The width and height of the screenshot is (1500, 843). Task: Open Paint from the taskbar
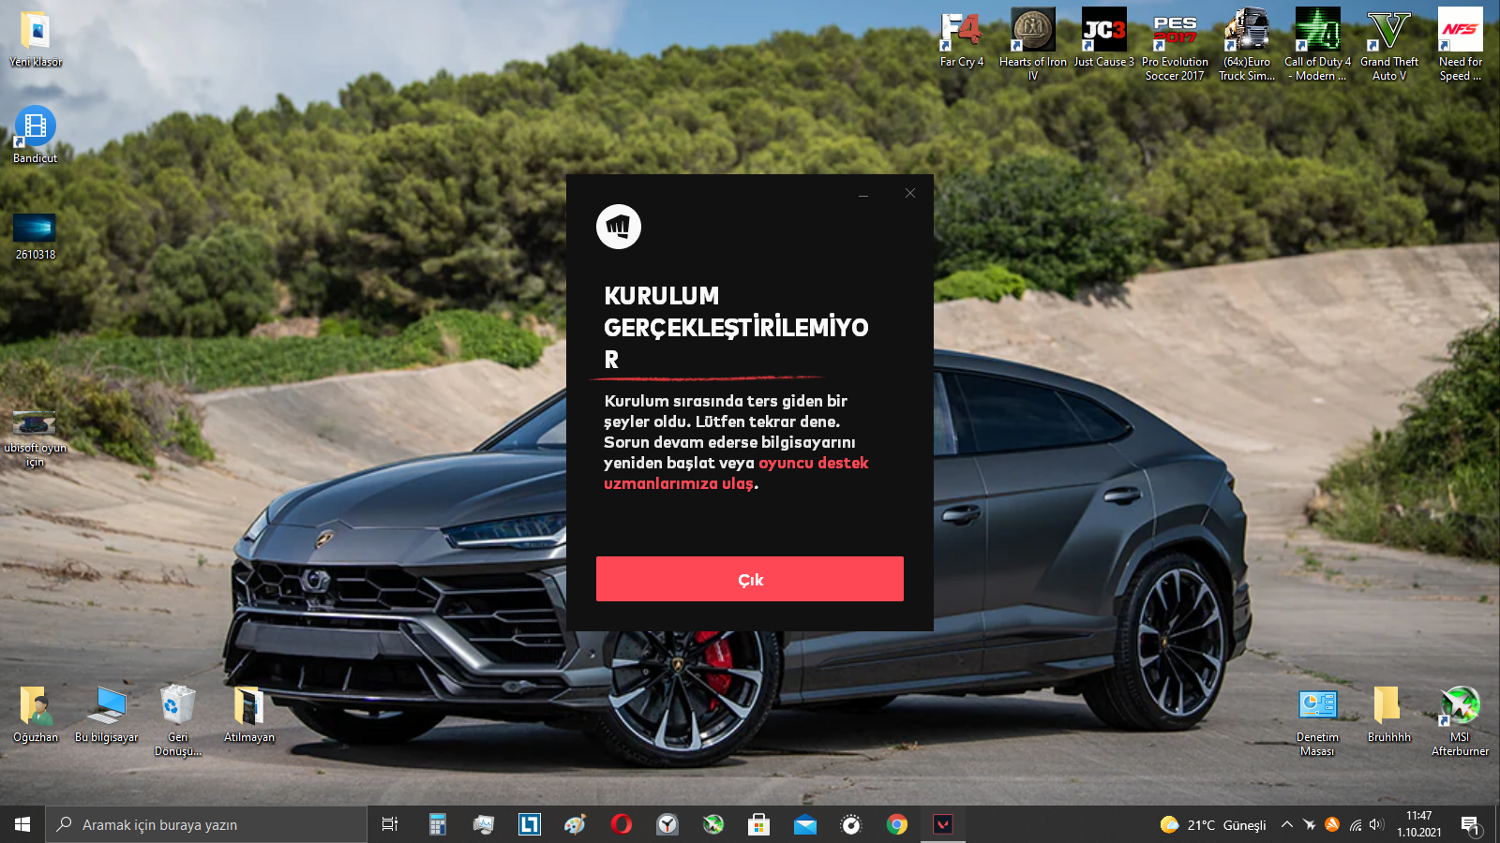576,824
